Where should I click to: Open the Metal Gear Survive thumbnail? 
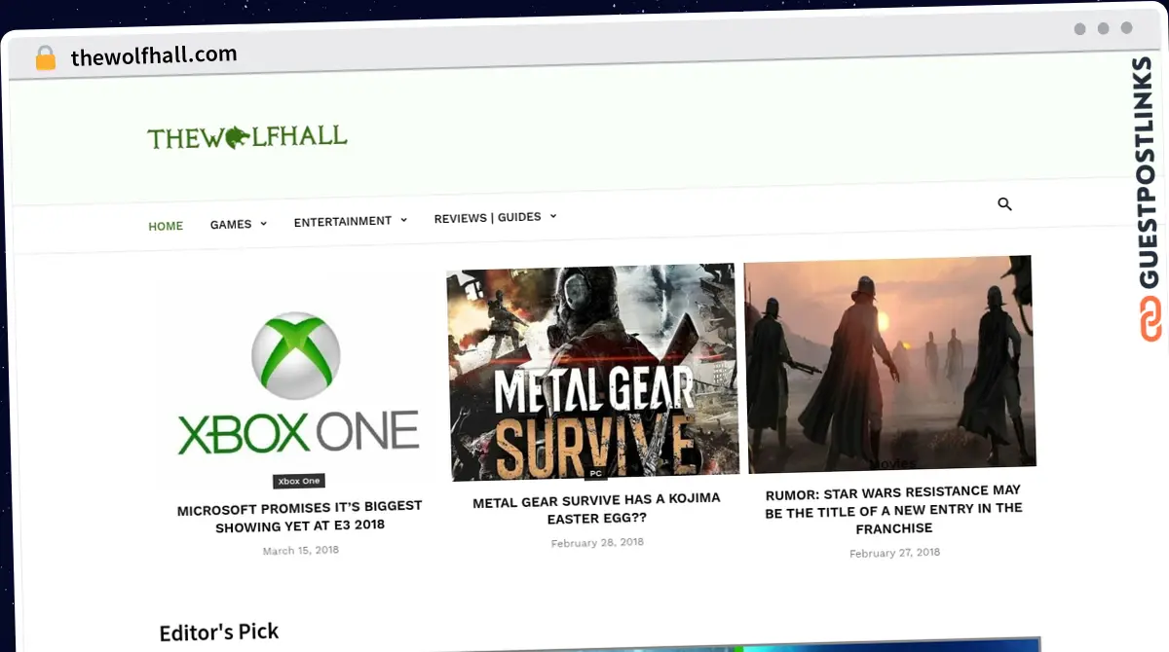[x=592, y=371]
